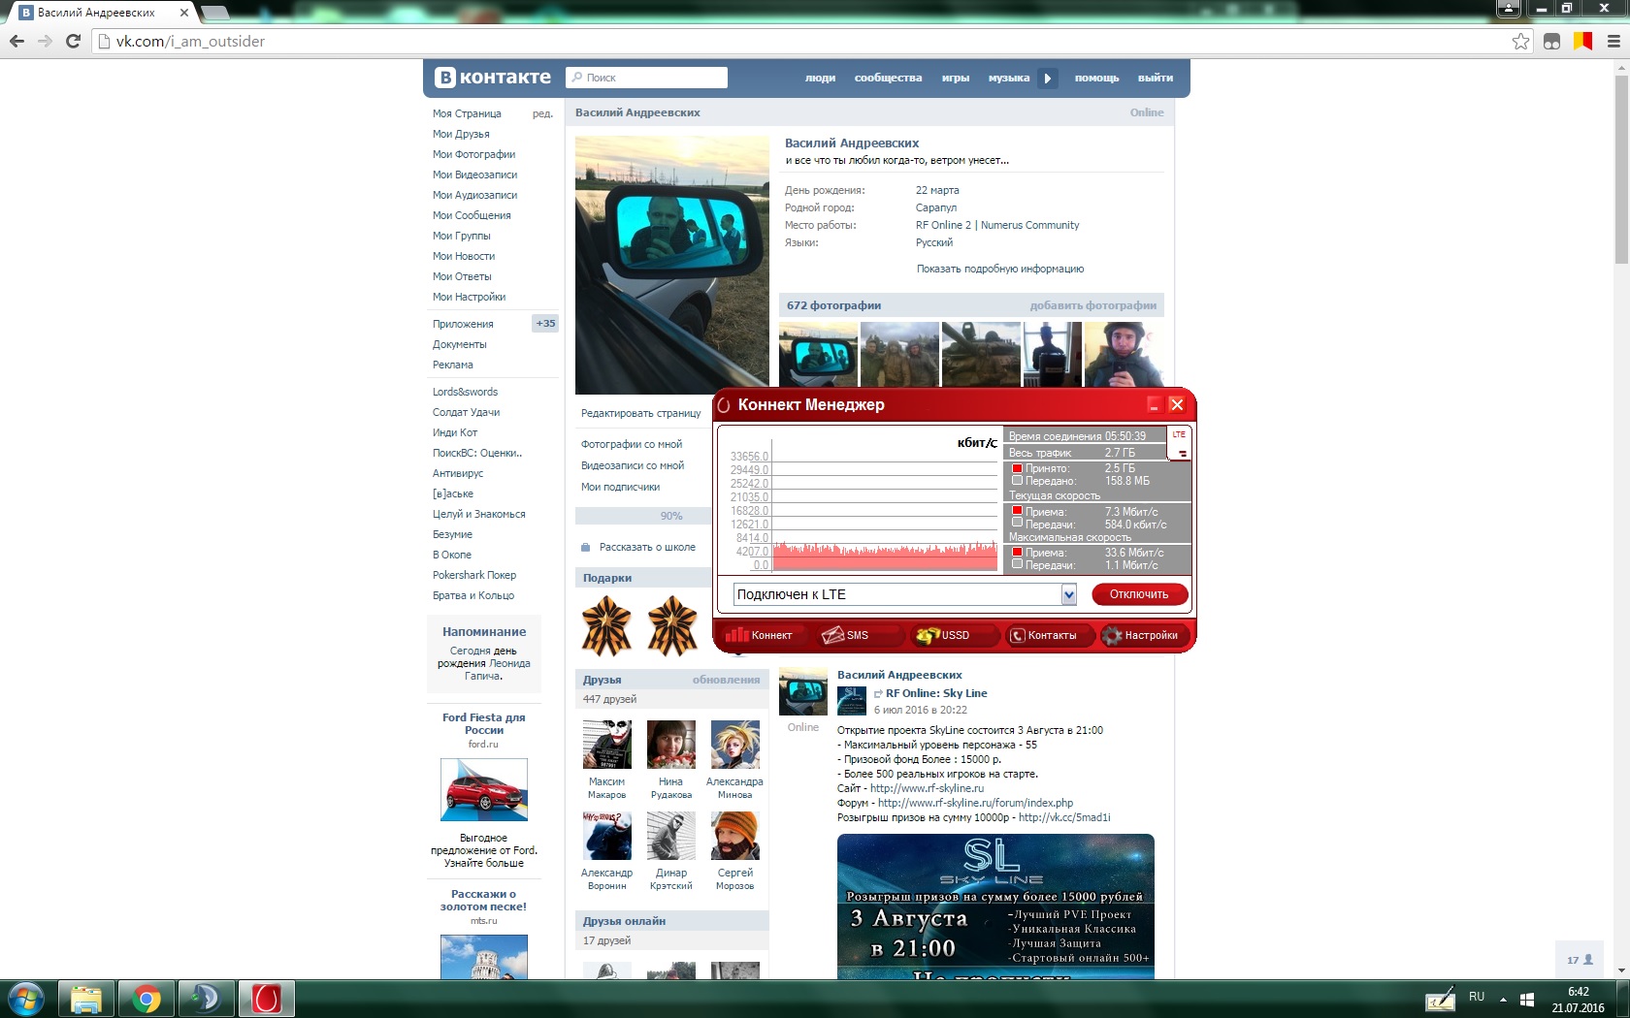Screen dimensions: 1630x1018
Task: Open the rf-skyline.ru site link
Action: point(927,788)
